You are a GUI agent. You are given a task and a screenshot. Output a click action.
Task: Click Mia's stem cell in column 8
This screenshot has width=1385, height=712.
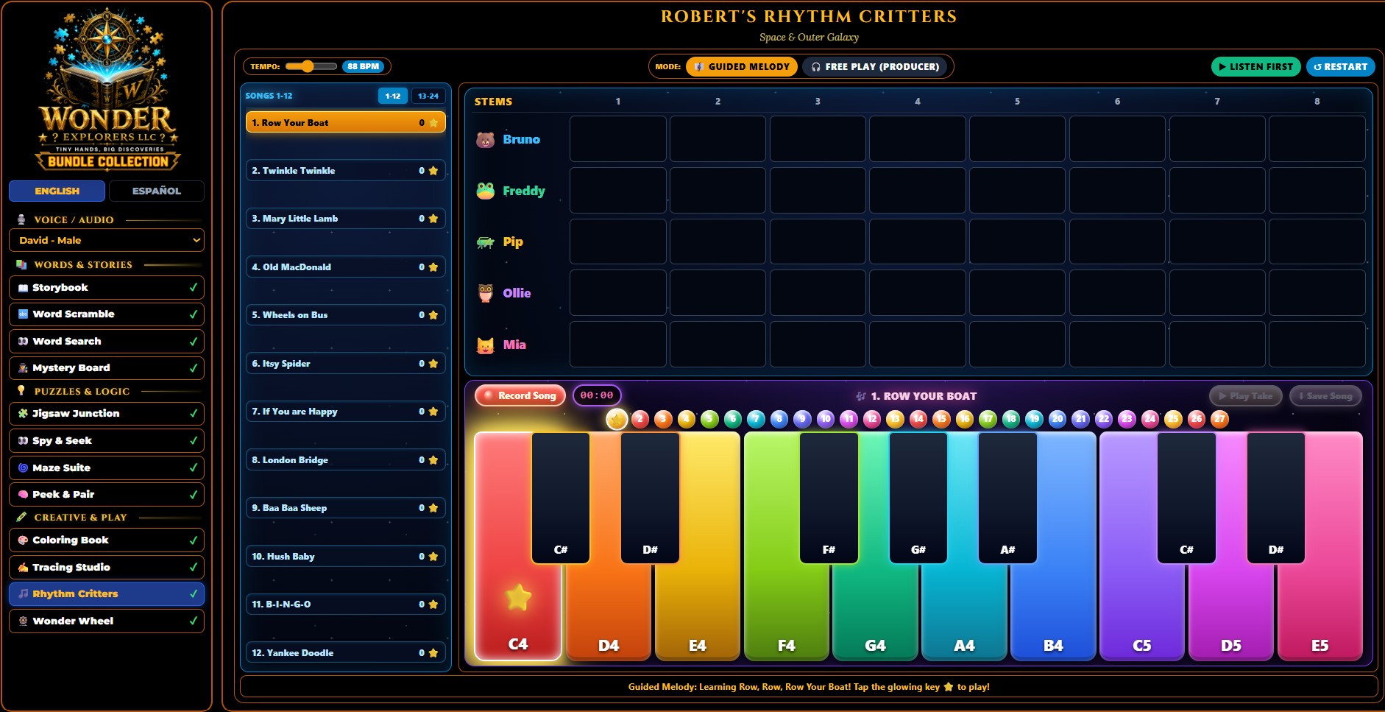[1317, 344]
